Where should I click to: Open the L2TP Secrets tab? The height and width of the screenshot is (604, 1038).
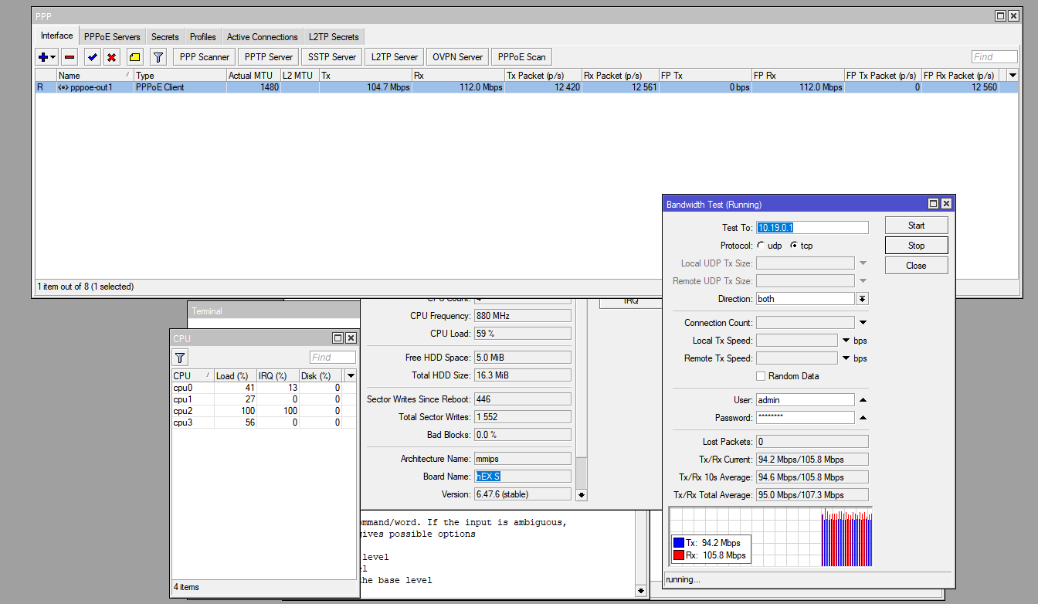point(334,37)
